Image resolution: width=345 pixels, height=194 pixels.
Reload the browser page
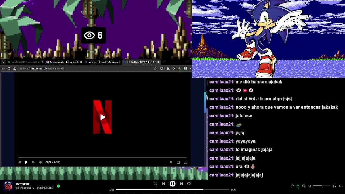click(x=9, y=68)
